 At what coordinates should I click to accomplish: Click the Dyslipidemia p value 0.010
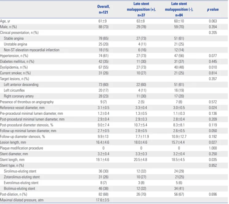coord(213,67)
